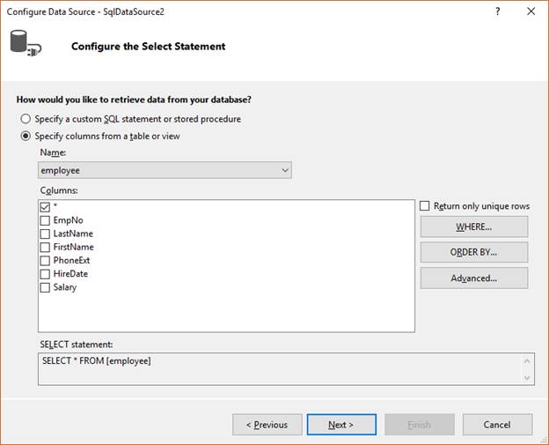Go back with the Previous button
Viewport: 549px width, 445px height.
[x=267, y=425]
